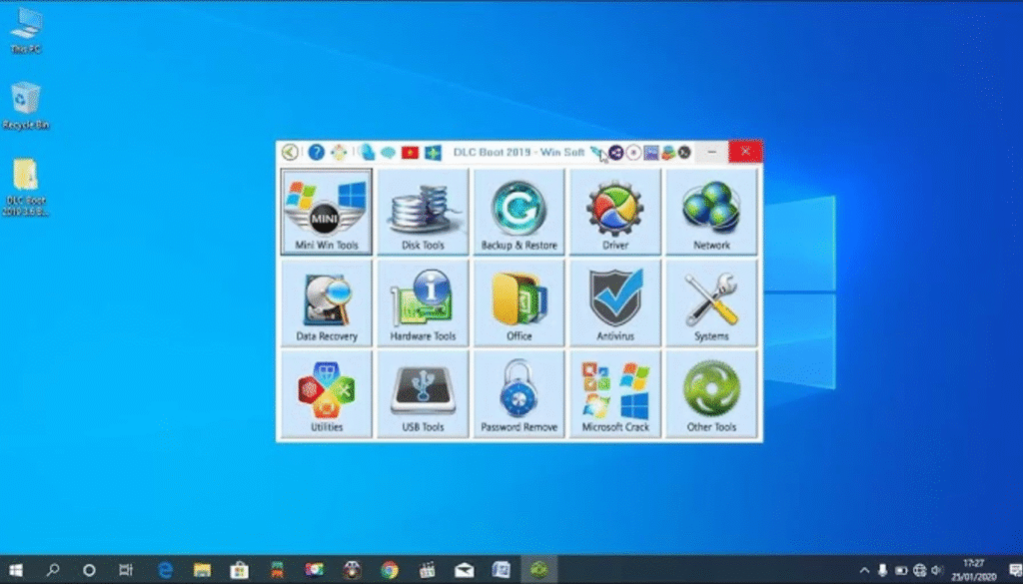Image resolution: width=1023 pixels, height=584 pixels.
Task: Open the Utilities category
Action: click(x=327, y=394)
